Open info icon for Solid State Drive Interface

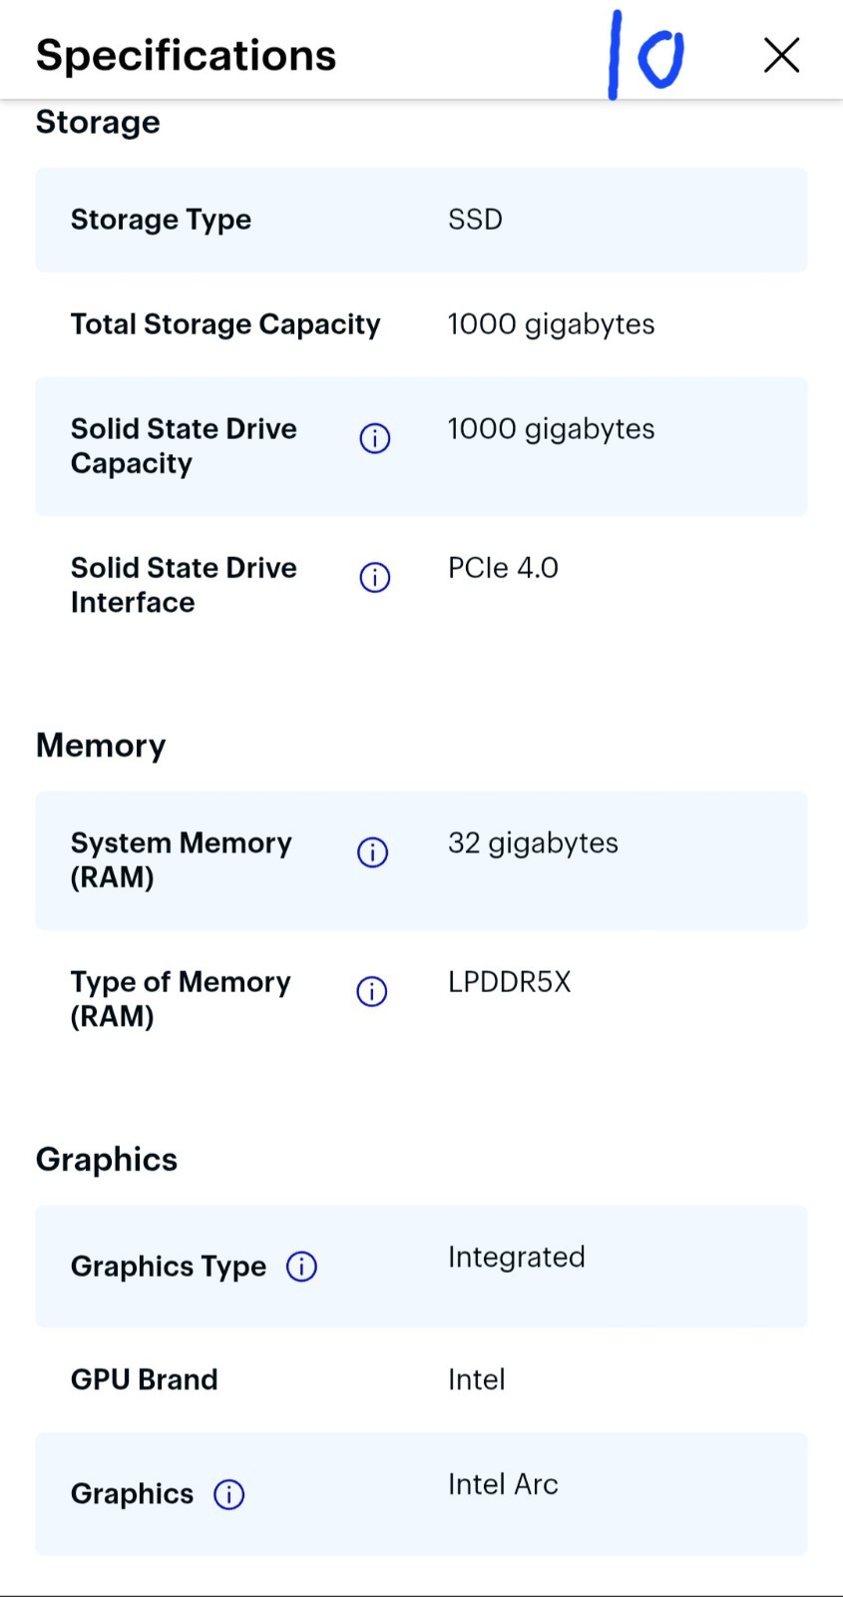pyautogui.click(x=375, y=577)
